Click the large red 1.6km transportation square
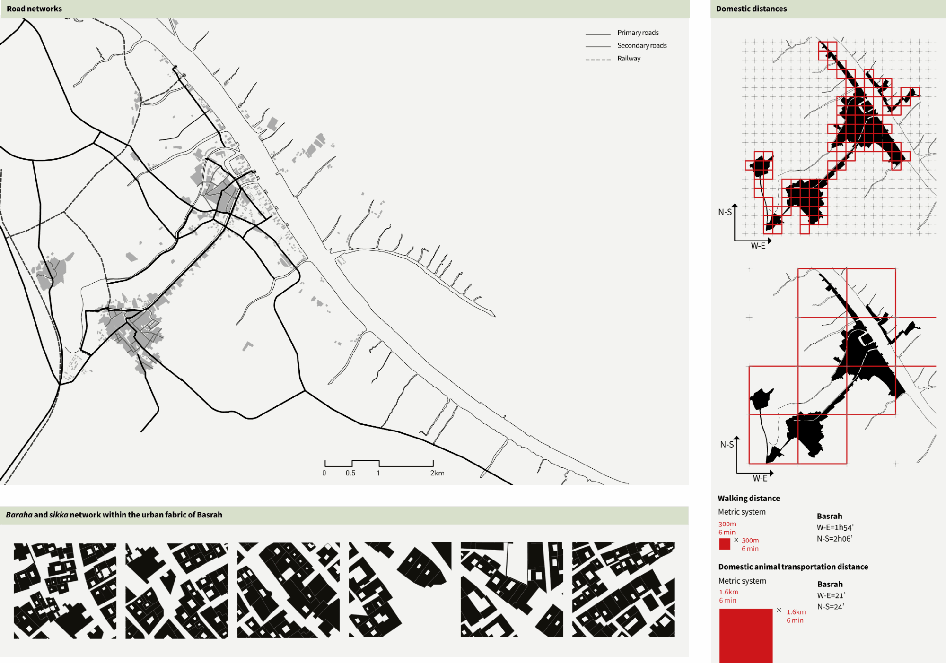The height and width of the screenshot is (663, 946). point(746,636)
